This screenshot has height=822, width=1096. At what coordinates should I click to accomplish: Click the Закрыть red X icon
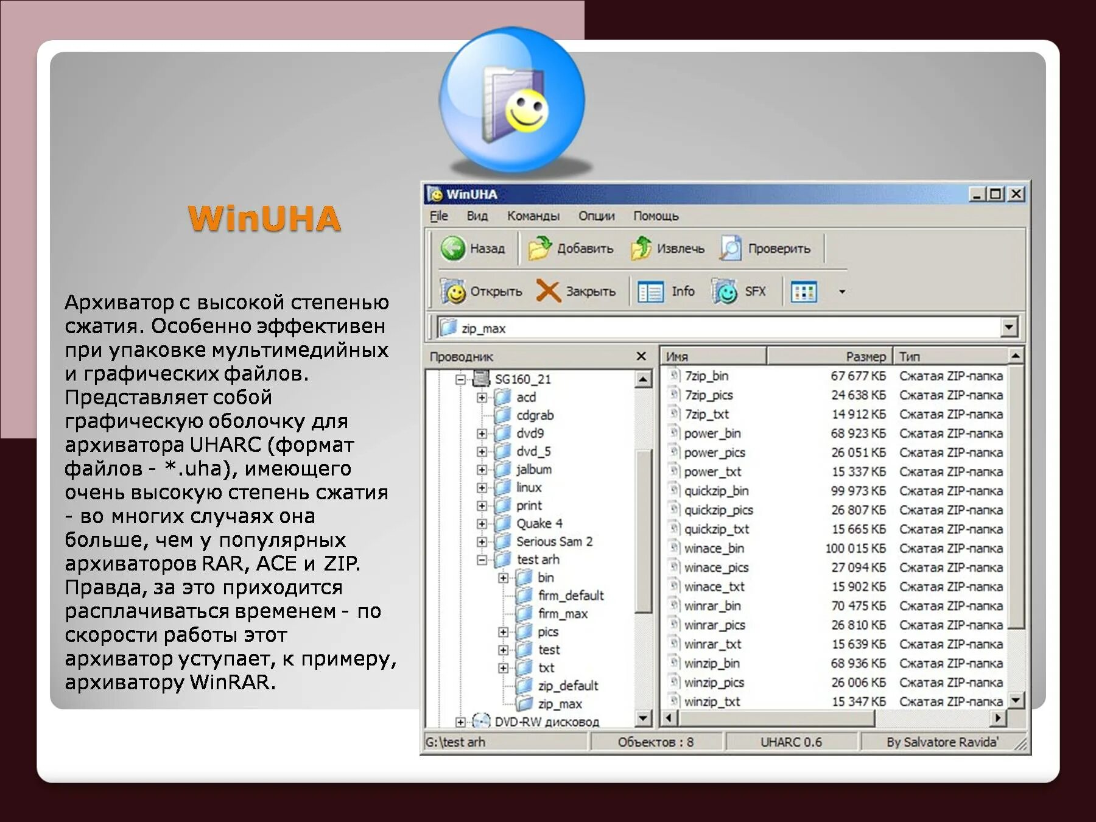(x=548, y=291)
